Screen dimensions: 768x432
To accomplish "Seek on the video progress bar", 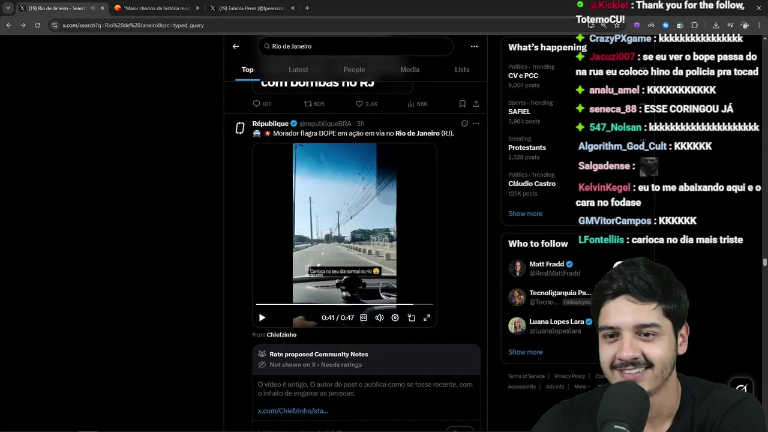I will pyautogui.click(x=344, y=305).
